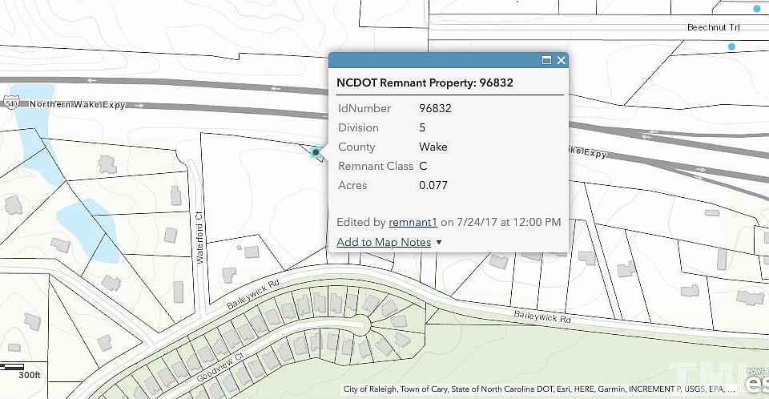Close the Remnant Property popup window
Image resolution: width=769 pixels, height=399 pixels.
[562, 60]
